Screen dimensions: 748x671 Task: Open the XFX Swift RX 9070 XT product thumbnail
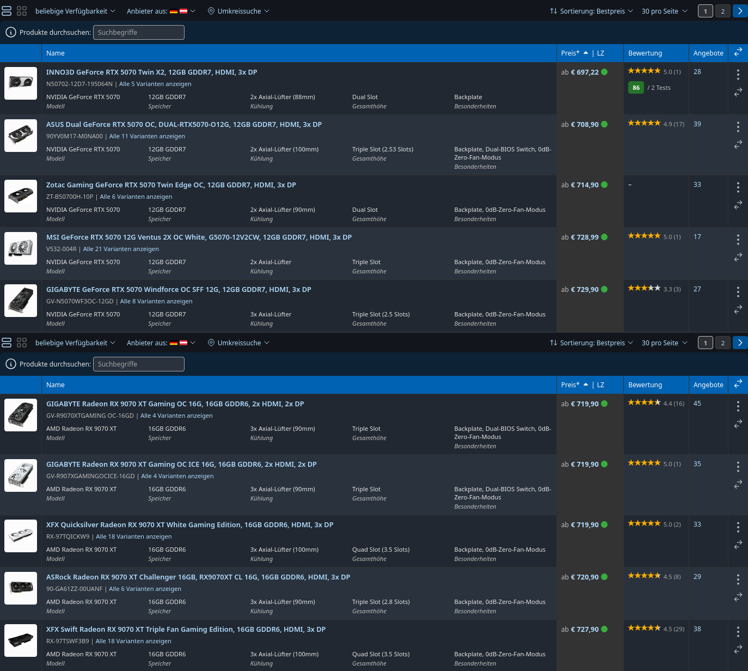[21, 640]
